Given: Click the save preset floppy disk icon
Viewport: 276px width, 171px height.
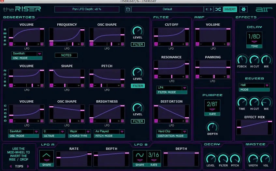Looking at the screenshot, I should point(128,9).
